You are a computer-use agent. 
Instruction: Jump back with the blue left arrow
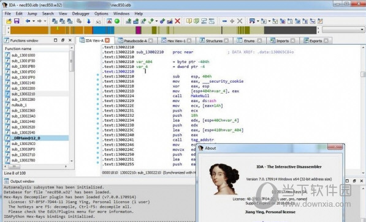tap(28, 21)
